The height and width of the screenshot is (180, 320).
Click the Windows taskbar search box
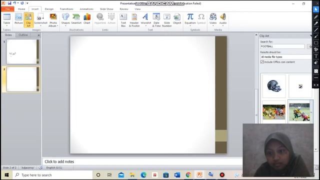tap(52, 175)
